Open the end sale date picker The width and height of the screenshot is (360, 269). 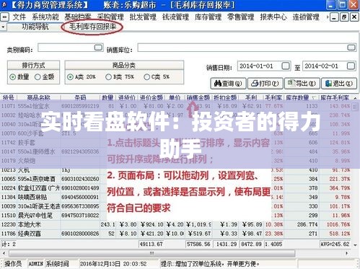point(351,66)
